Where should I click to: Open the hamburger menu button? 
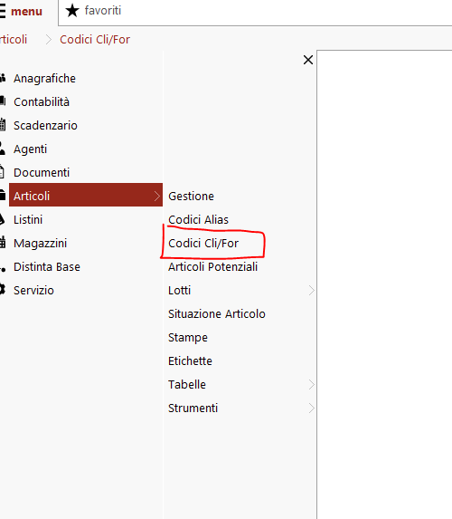pos(21,11)
